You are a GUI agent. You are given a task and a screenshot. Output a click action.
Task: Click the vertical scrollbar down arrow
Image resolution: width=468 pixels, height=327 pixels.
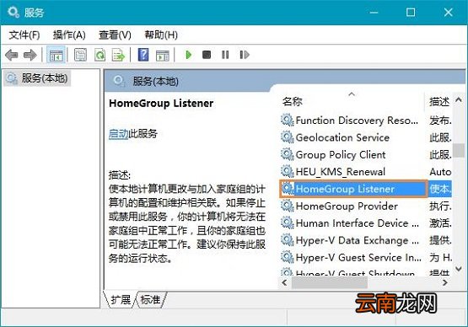click(459, 269)
